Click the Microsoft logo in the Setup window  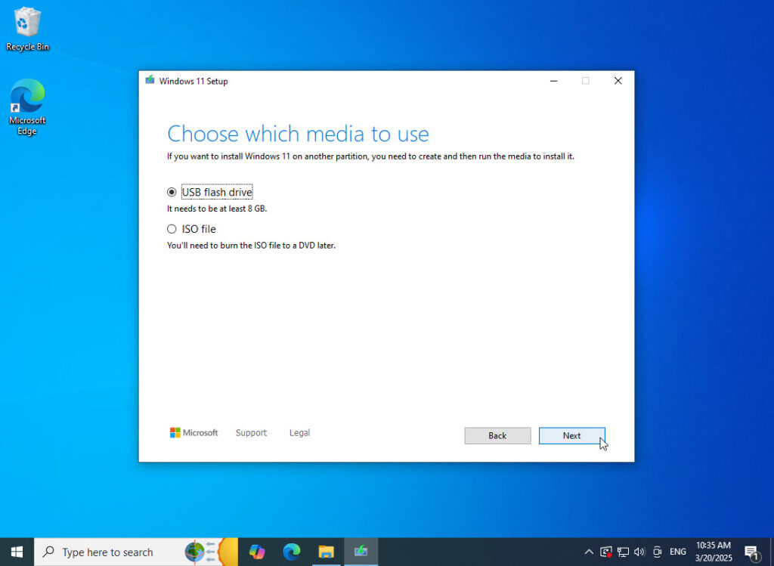click(x=194, y=433)
